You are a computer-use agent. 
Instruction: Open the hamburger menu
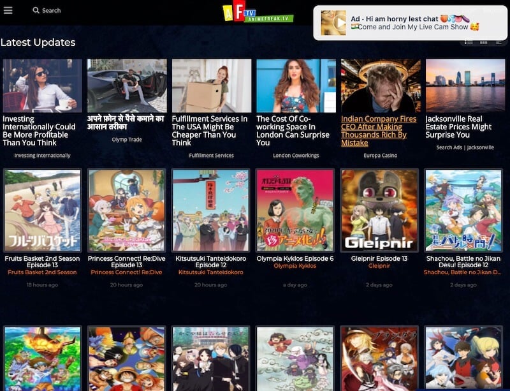click(8, 10)
